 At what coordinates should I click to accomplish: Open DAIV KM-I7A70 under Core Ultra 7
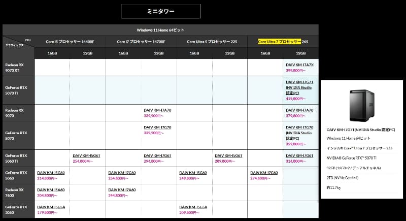click(x=299, y=110)
